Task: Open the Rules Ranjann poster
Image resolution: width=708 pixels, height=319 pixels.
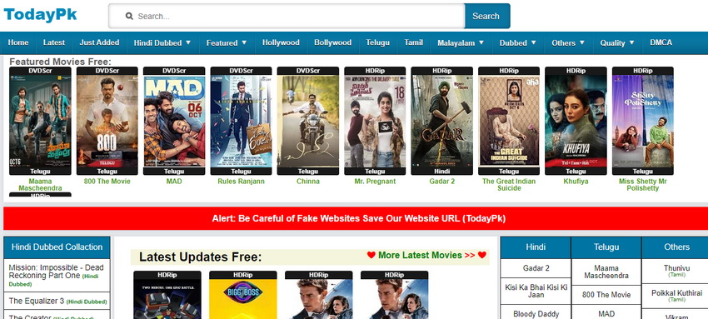Action: point(241,121)
